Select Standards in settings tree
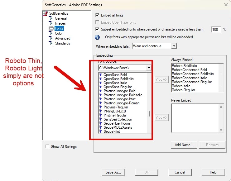Image resolution: width=231 pixels, height=181 pixels. [x=62, y=43]
